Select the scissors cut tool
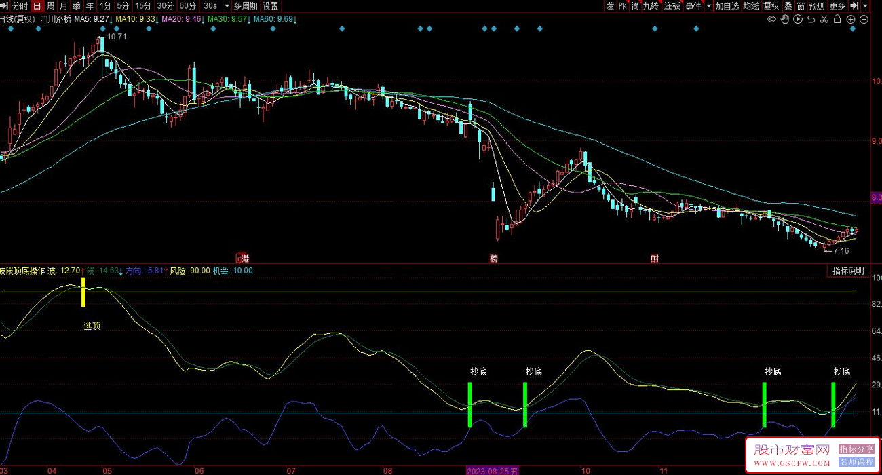882x475 pixels. point(824,20)
